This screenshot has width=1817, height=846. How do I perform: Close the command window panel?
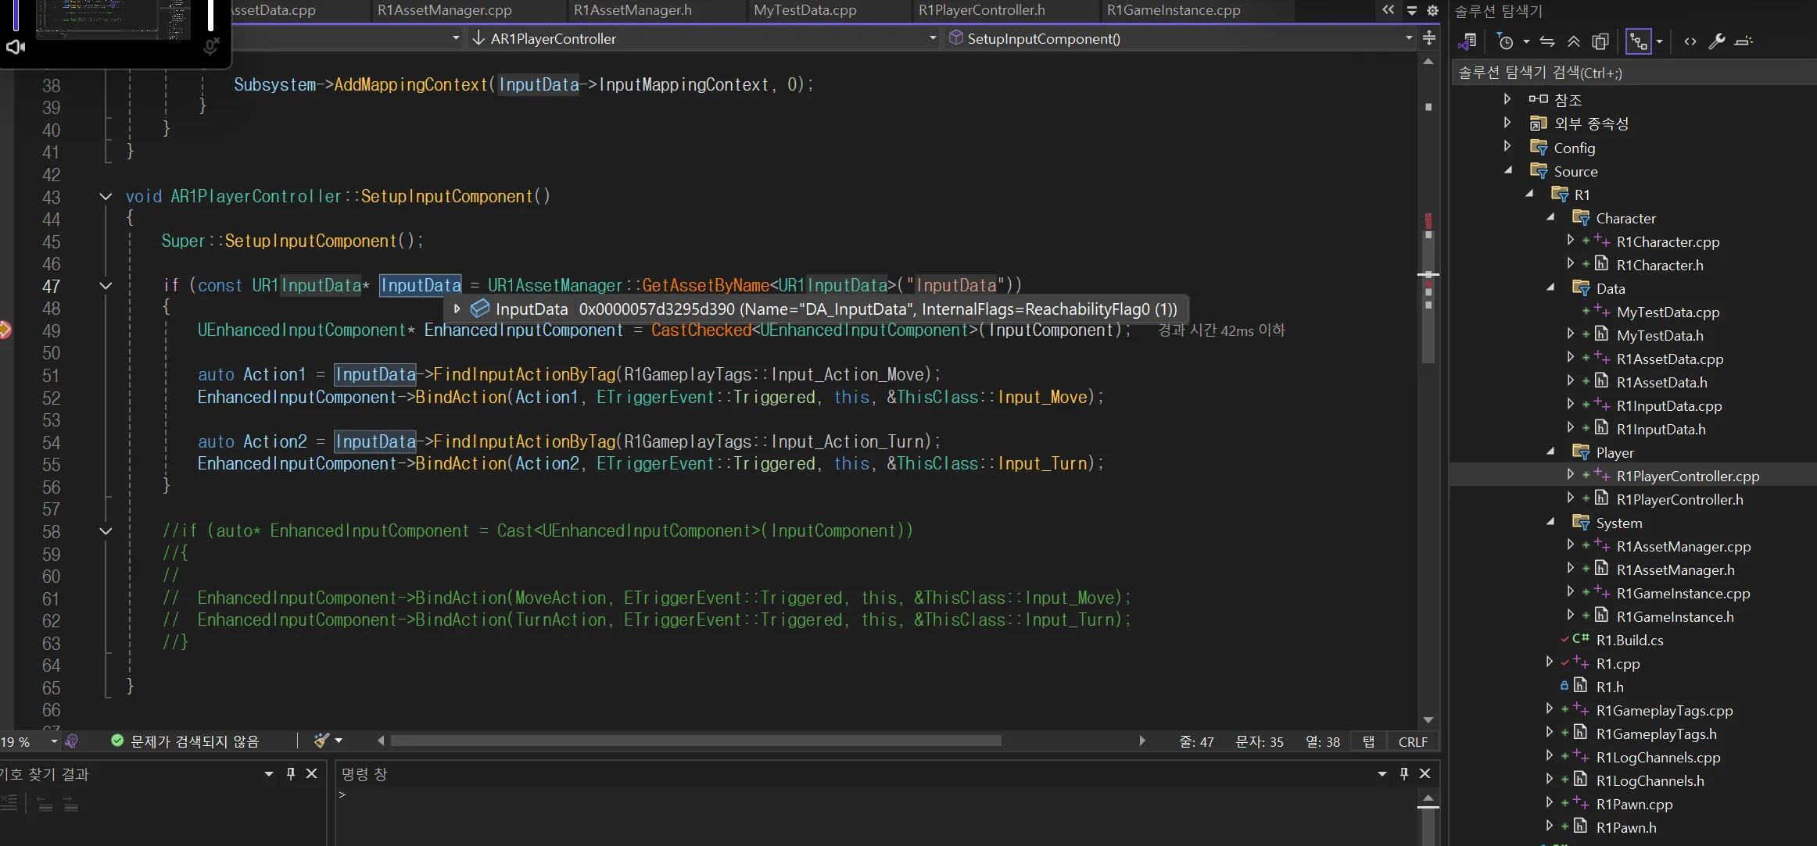click(x=1425, y=773)
